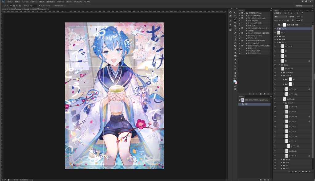
Task: Open the イメージ menu
Action: click(x=25, y=2)
